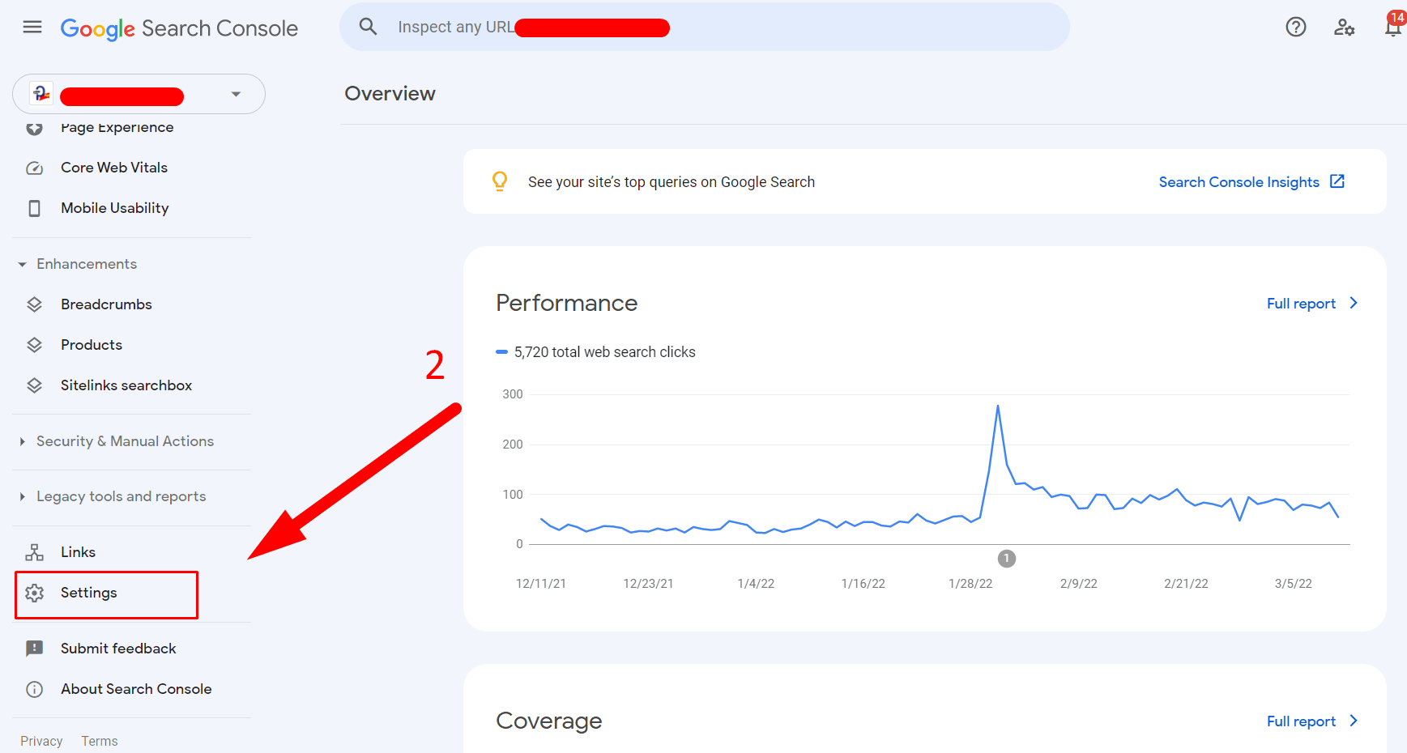Click the About info icon

[34, 689]
